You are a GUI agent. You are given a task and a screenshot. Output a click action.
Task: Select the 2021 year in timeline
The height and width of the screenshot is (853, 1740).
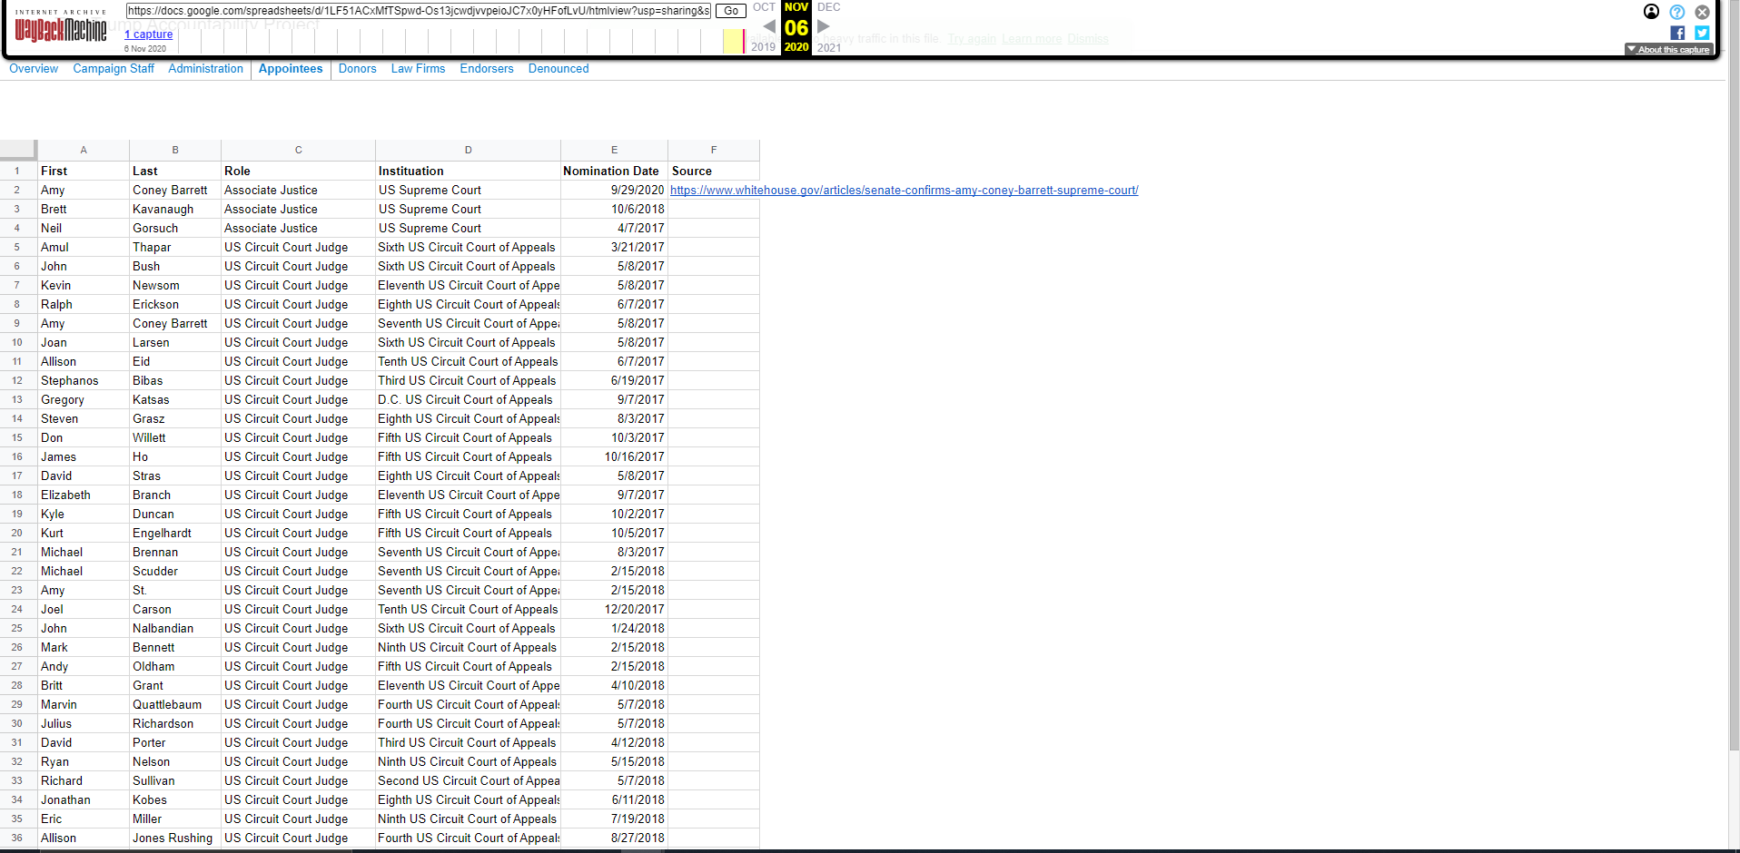coord(829,47)
